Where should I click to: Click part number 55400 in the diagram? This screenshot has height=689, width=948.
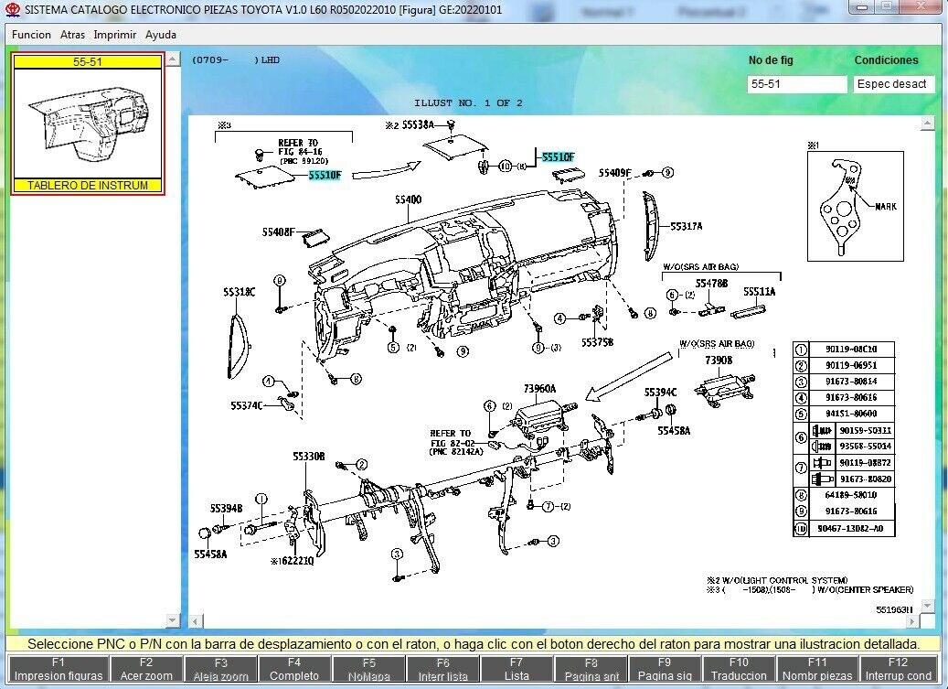[x=408, y=199]
